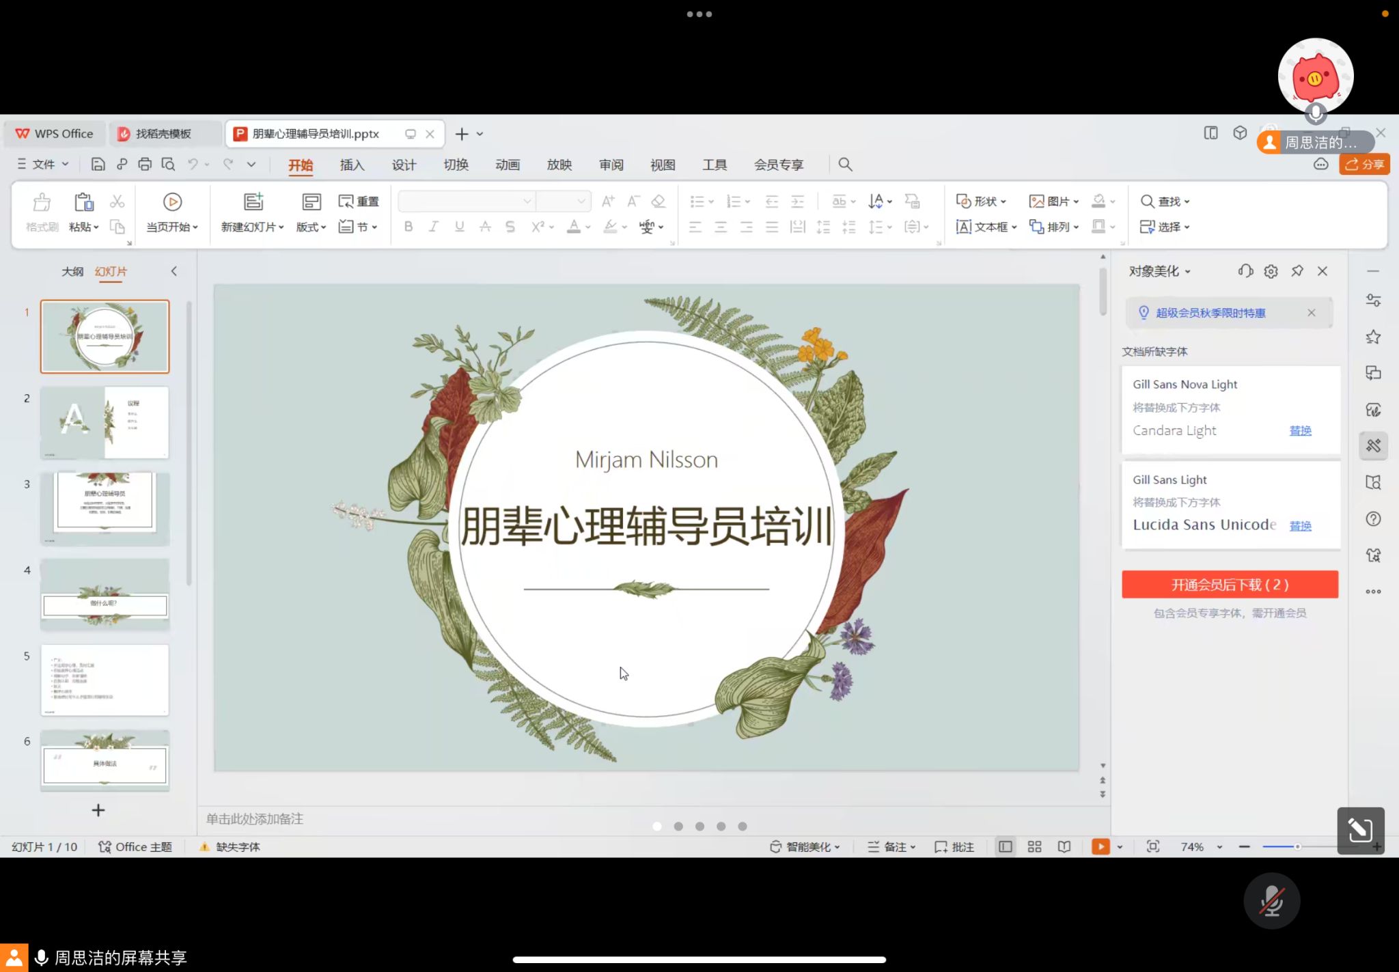Switch to the 插入 ribbon tab
Screen dimensions: 1399x972
tap(352, 165)
